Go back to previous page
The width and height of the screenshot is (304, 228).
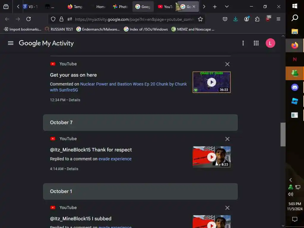click(7, 19)
